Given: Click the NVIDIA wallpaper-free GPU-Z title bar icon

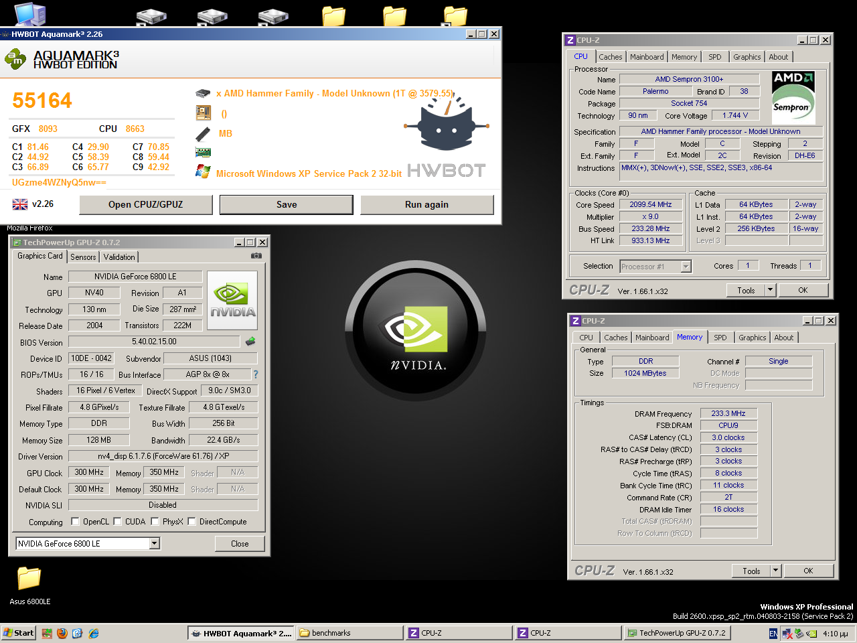Looking at the screenshot, I should pyautogui.click(x=17, y=242).
